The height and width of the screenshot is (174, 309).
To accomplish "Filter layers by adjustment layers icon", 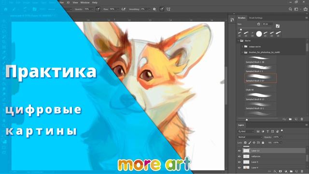I will [263, 131].
